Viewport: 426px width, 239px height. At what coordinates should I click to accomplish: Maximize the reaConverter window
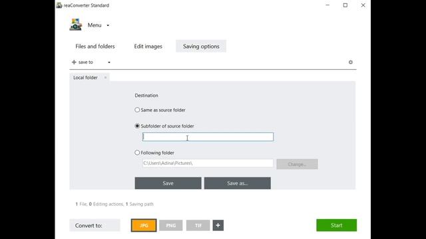click(x=345, y=5)
